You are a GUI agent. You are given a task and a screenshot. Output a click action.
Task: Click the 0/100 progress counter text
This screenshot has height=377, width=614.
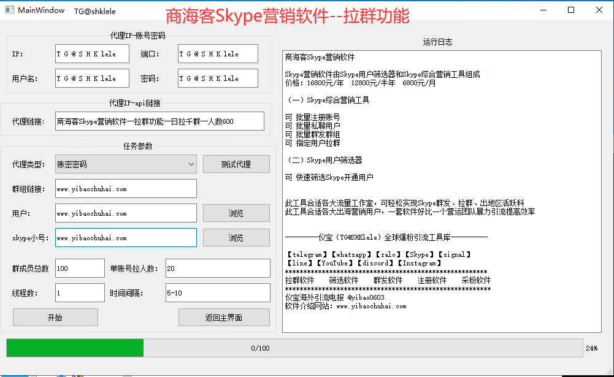(x=261, y=348)
